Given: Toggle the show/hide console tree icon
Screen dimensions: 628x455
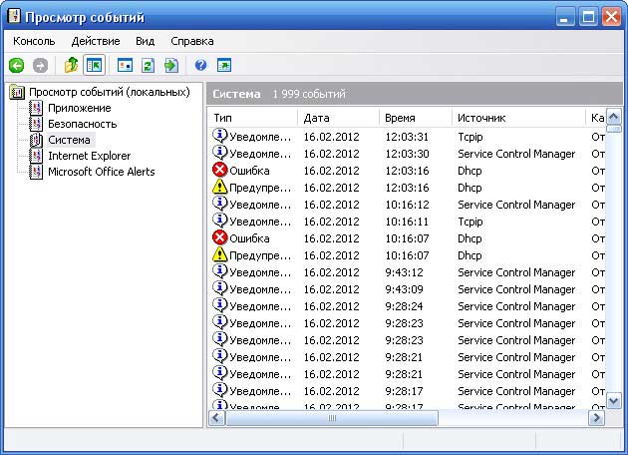Looking at the screenshot, I should 94,66.
